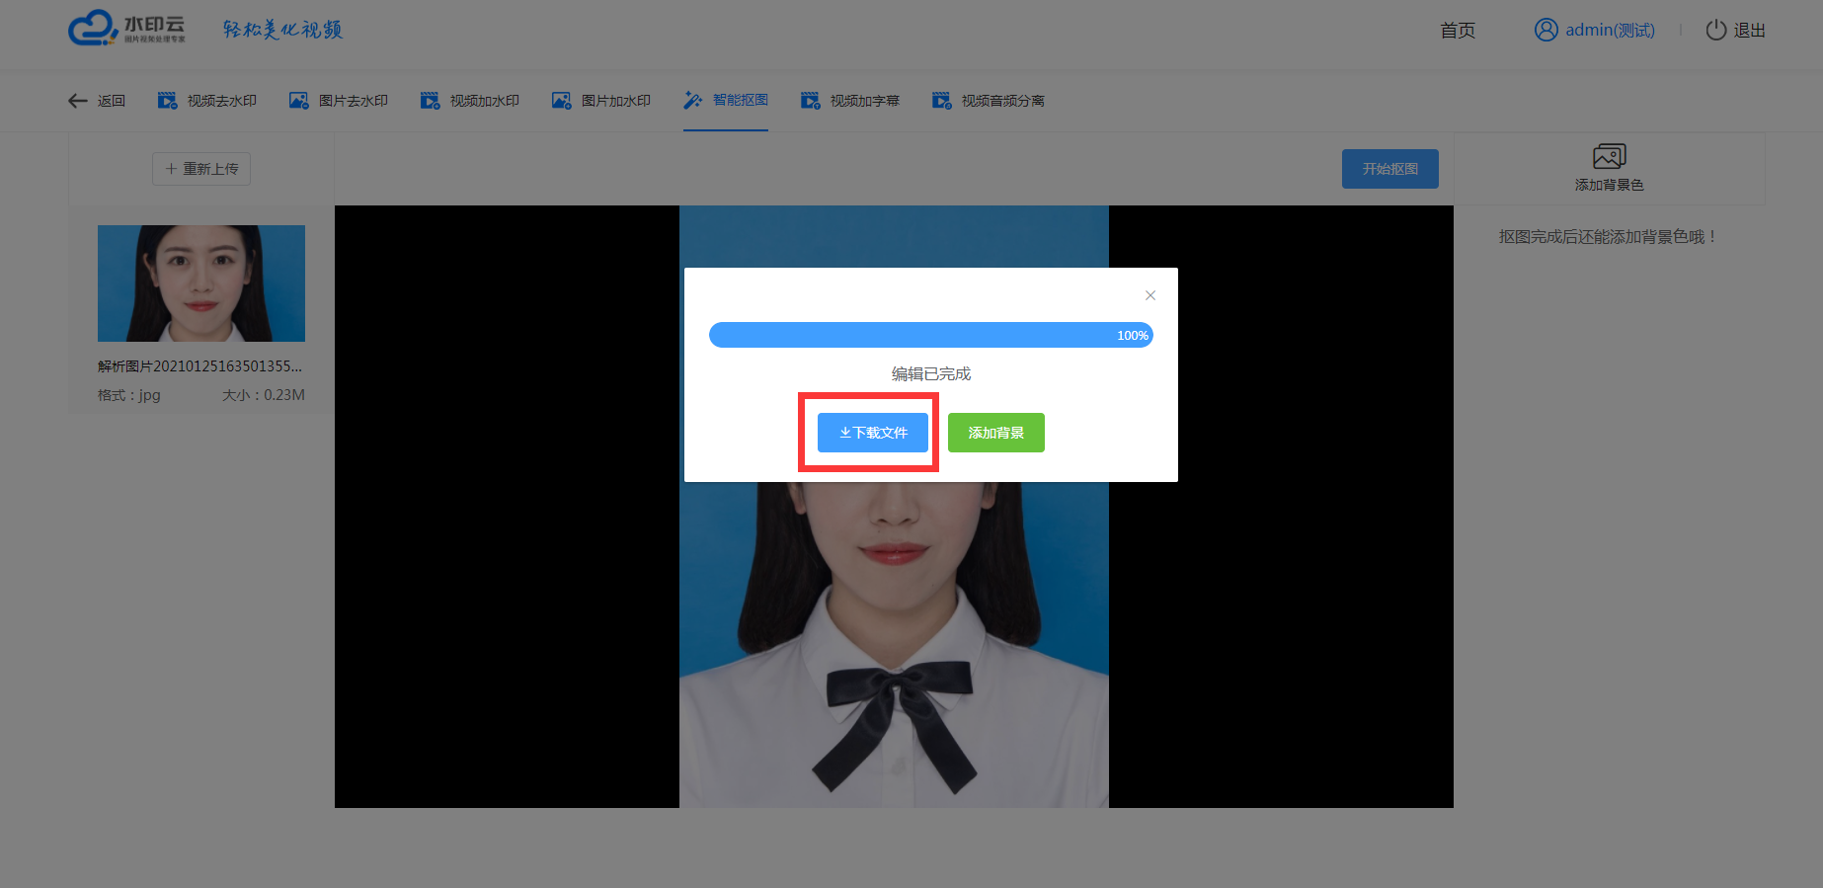Close the 编辑已完成 dialog
This screenshot has width=1823, height=888.
tap(1149, 295)
